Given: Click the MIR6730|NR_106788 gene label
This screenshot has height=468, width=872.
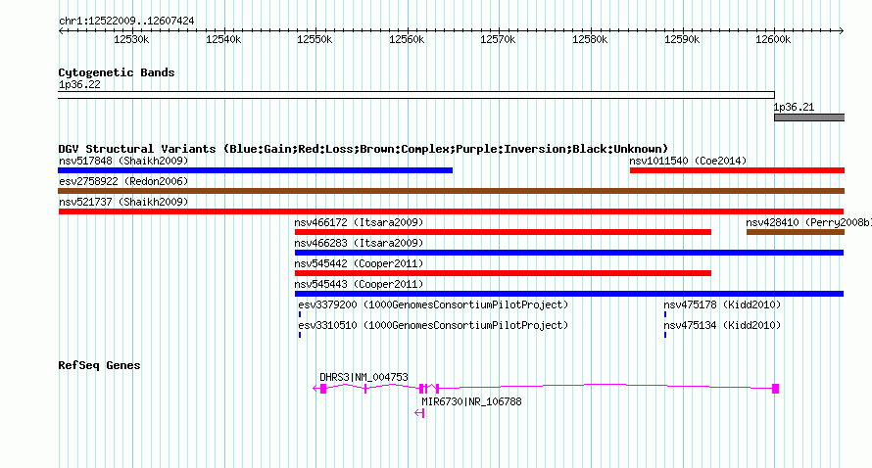Looking at the screenshot, I should click(x=471, y=401).
